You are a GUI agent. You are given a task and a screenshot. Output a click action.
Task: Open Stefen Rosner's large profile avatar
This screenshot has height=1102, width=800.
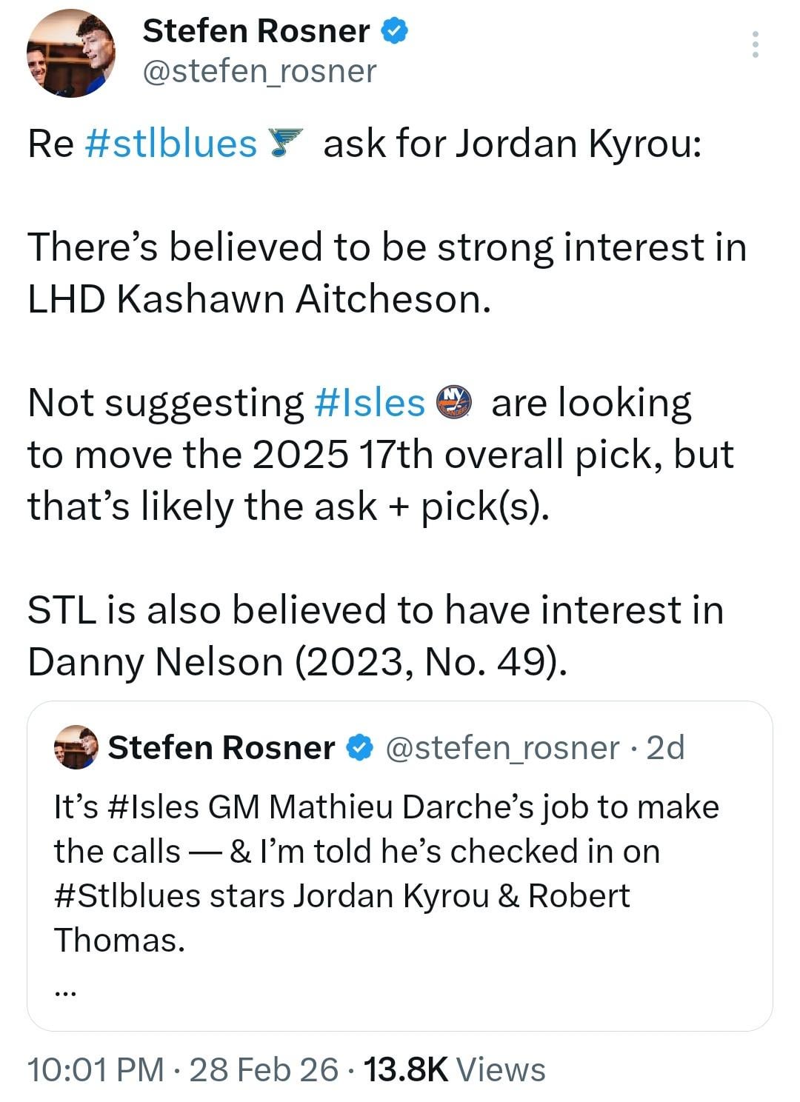pos(70,54)
